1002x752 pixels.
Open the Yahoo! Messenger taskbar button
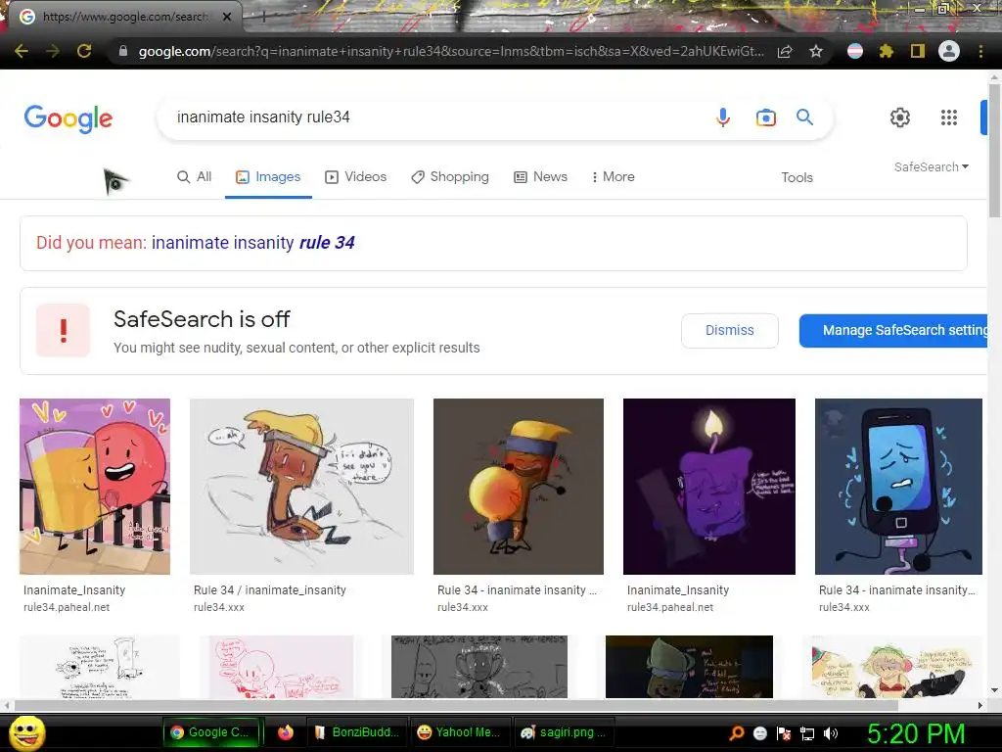[462, 732]
